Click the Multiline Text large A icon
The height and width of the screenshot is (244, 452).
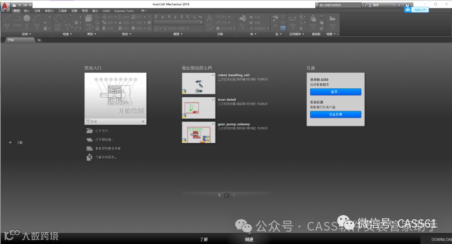(209, 19)
